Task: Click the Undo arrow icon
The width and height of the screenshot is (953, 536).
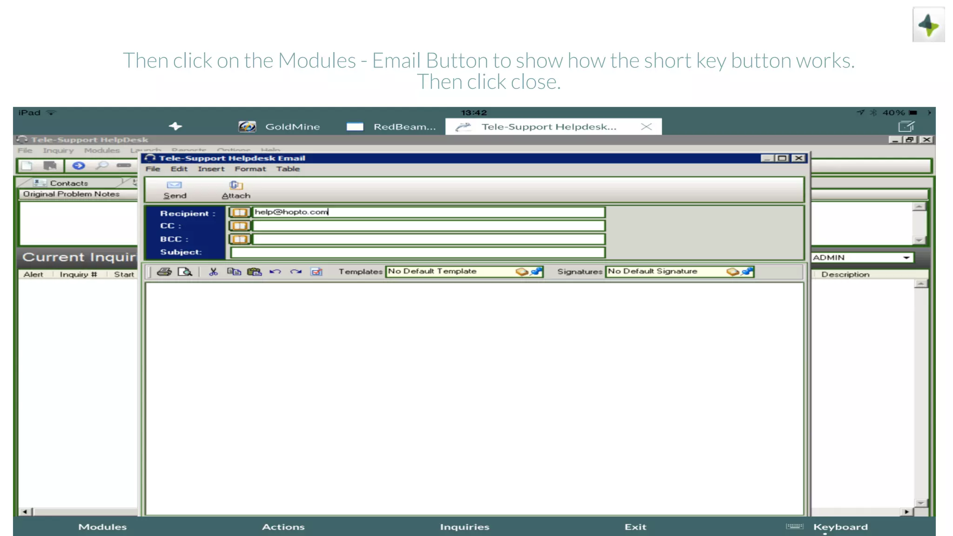Action: (x=275, y=272)
